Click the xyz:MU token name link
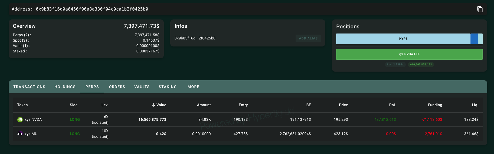 [x=31, y=134]
